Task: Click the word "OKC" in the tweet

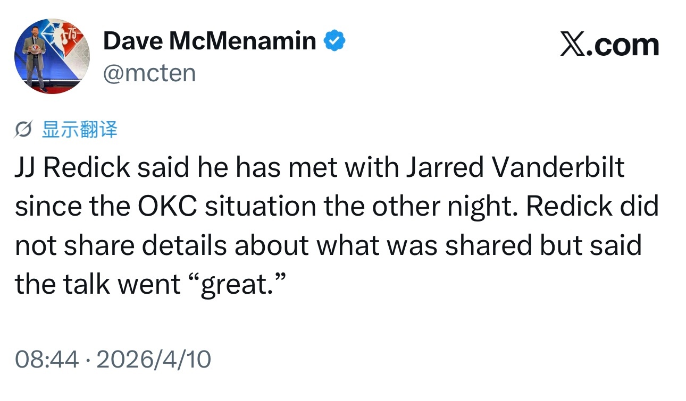Action: (169, 207)
